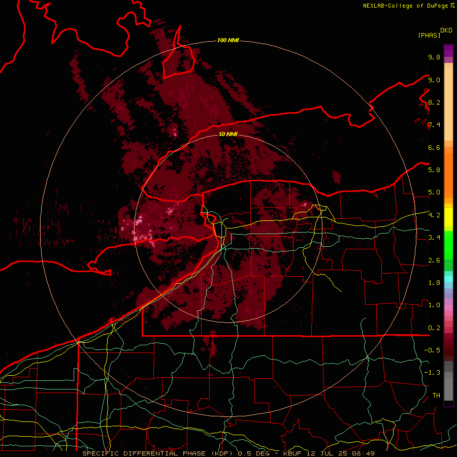Click the 1.8 value on the color scale
Image resolution: width=457 pixels, height=457 pixels.
(x=434, y=283)
